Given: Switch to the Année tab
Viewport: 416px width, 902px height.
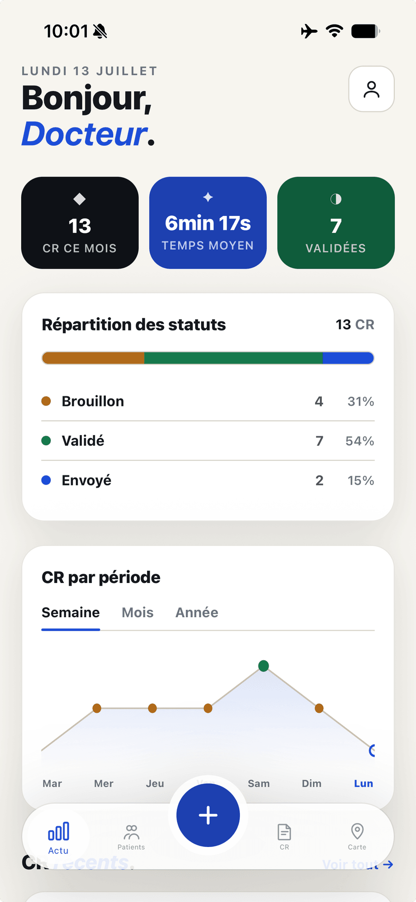Looking at the screenshot, I should (x=197, y=613).
